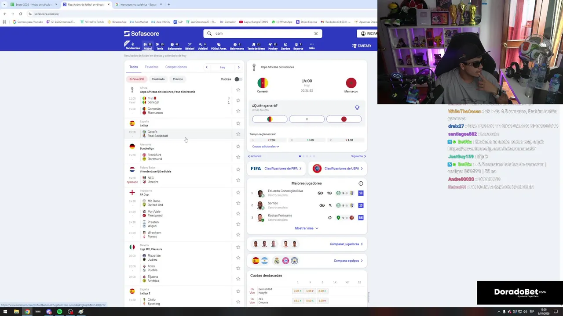Switch to the Favoritos tab
563x316 pixels.
[151, 67]
